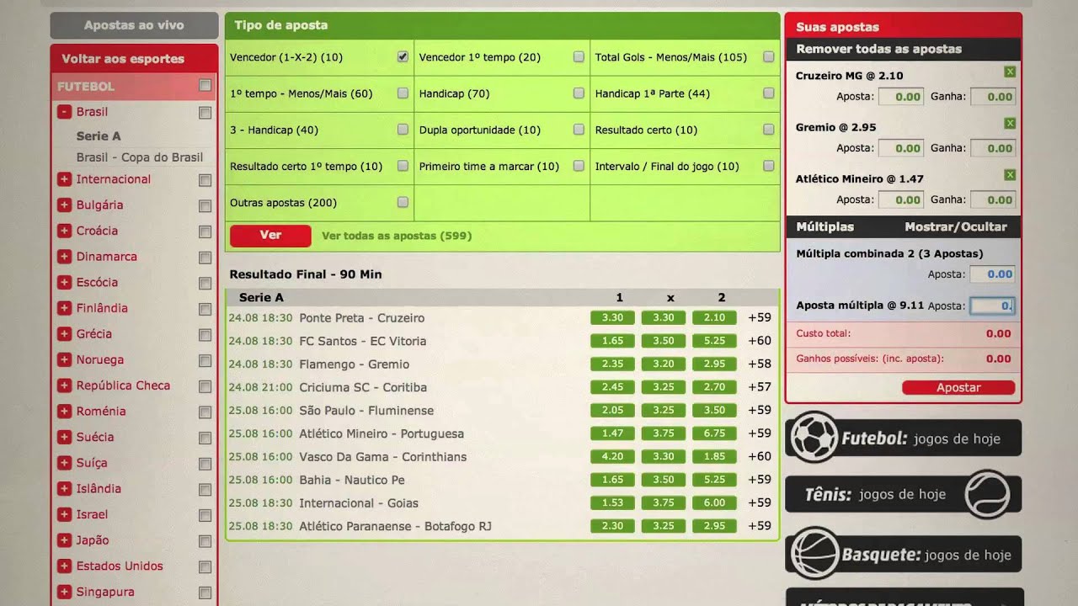Select 4.20 odds for Vasco Da Gama
This screenshot has height=606, width=1078.
613,457
